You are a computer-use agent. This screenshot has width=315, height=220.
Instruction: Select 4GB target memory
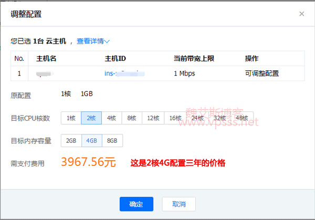(91, 141)
